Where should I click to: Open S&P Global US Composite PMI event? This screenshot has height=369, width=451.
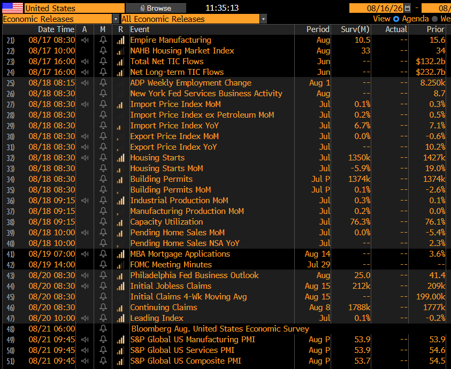point(186,360)
